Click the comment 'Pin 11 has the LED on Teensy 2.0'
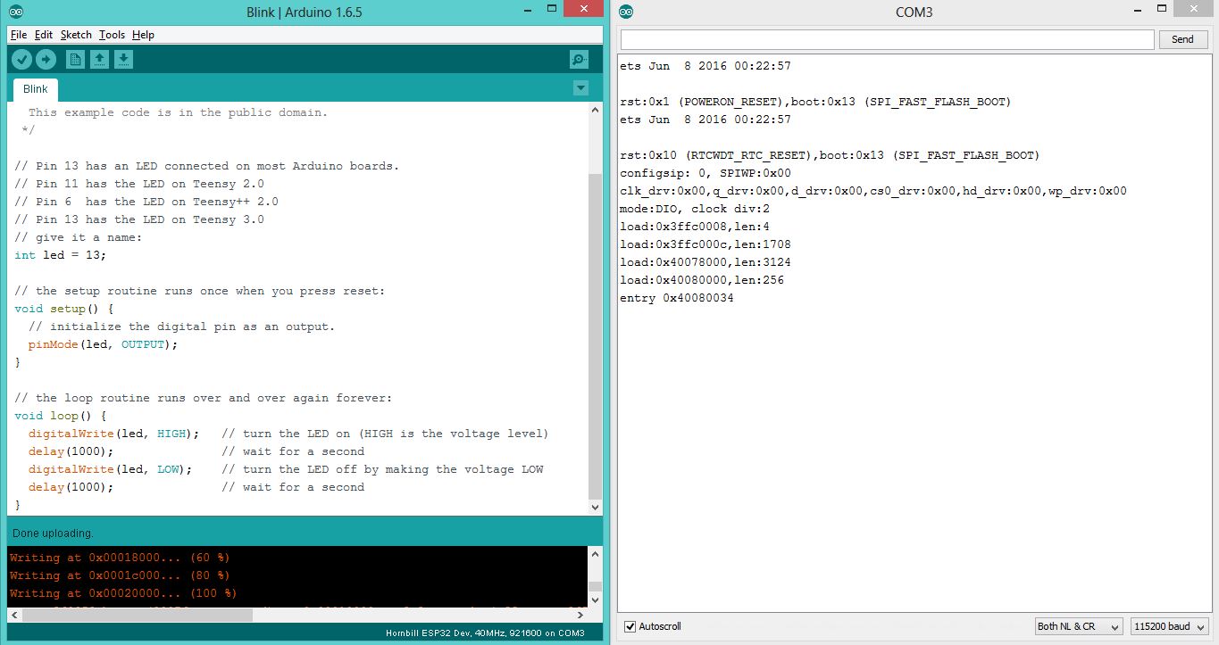This screenshot has height=645, width=1219. 139,184
